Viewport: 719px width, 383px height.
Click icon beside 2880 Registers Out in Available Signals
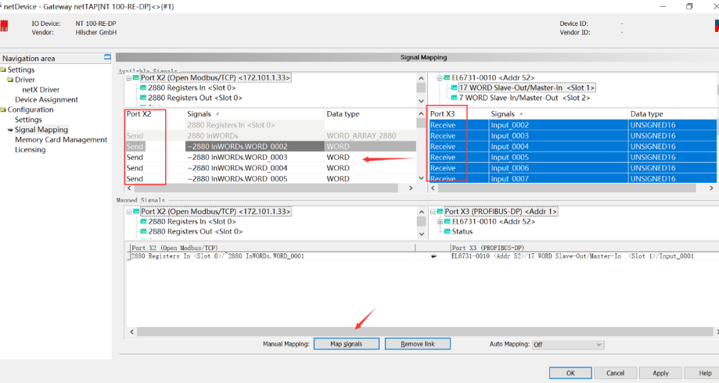click(x=144, y=98)
